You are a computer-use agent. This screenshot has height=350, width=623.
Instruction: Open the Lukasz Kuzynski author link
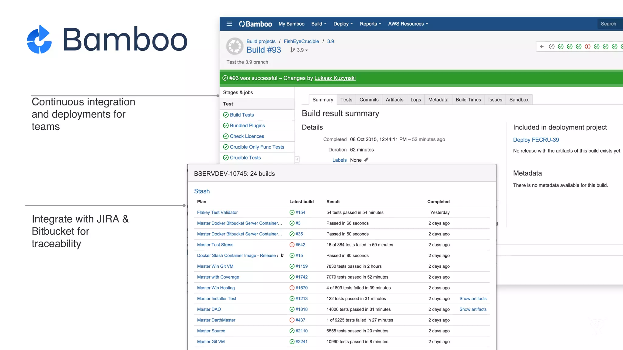tap(335, 78)
